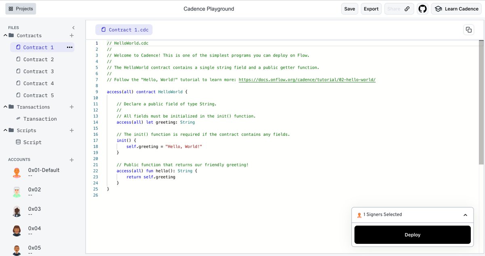Open Learn Cadence resources

[456, 9]
